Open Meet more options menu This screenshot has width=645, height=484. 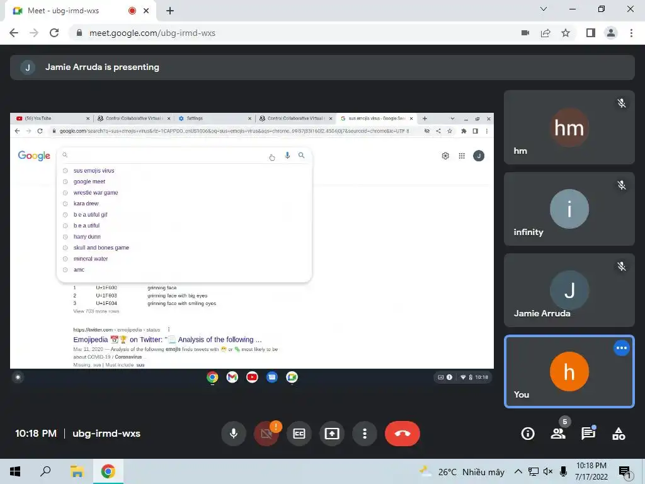(365, 434)
